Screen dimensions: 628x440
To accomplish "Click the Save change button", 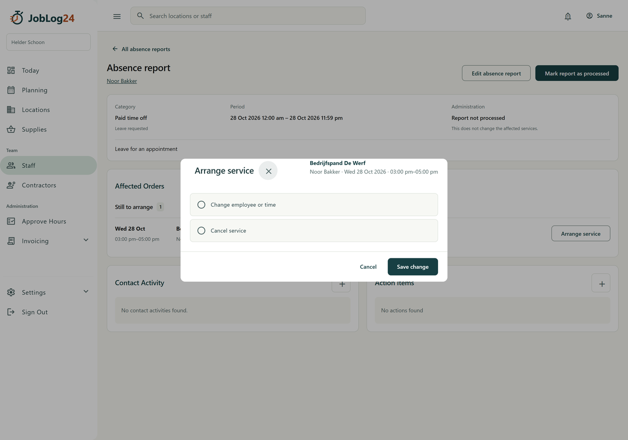I will click(413, 267).
